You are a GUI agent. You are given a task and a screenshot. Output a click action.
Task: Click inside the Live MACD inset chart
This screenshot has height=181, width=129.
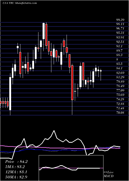click(71, 168)
